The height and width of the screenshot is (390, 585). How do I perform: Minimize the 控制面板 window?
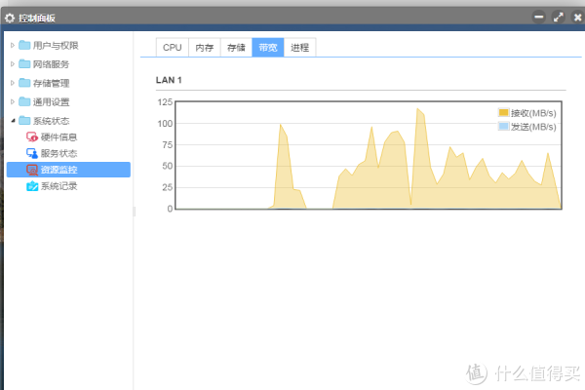point(539,17)
